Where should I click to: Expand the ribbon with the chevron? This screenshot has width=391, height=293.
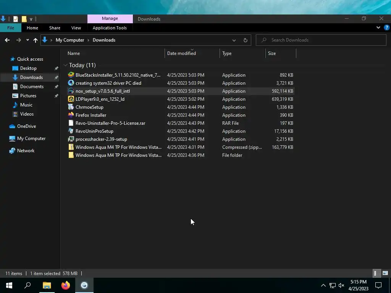[x=378, y=27]
